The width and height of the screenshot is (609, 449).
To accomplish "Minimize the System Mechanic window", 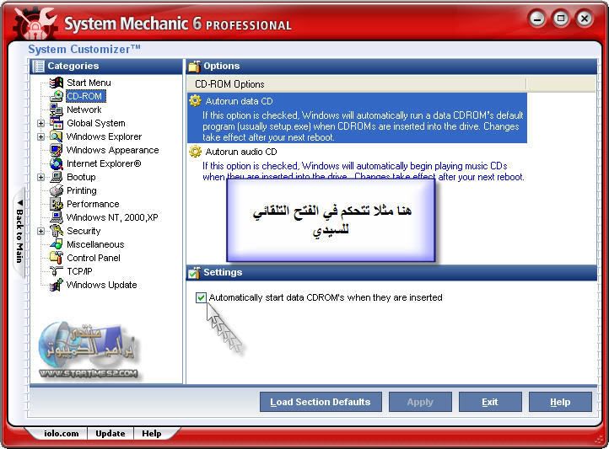I will coord(537,19).
